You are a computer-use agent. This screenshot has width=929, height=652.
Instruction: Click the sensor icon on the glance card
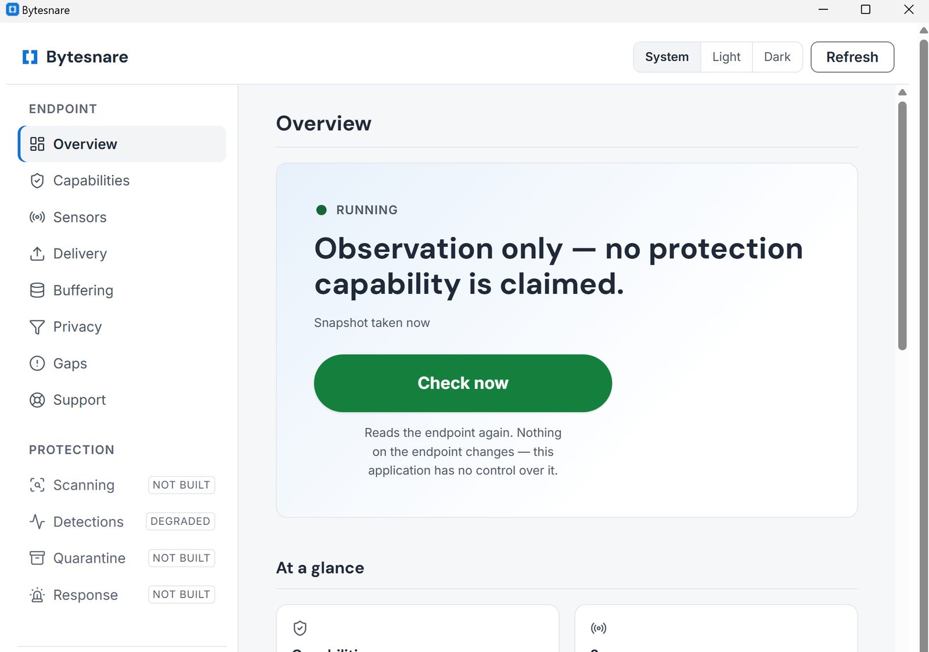[599, 628]
